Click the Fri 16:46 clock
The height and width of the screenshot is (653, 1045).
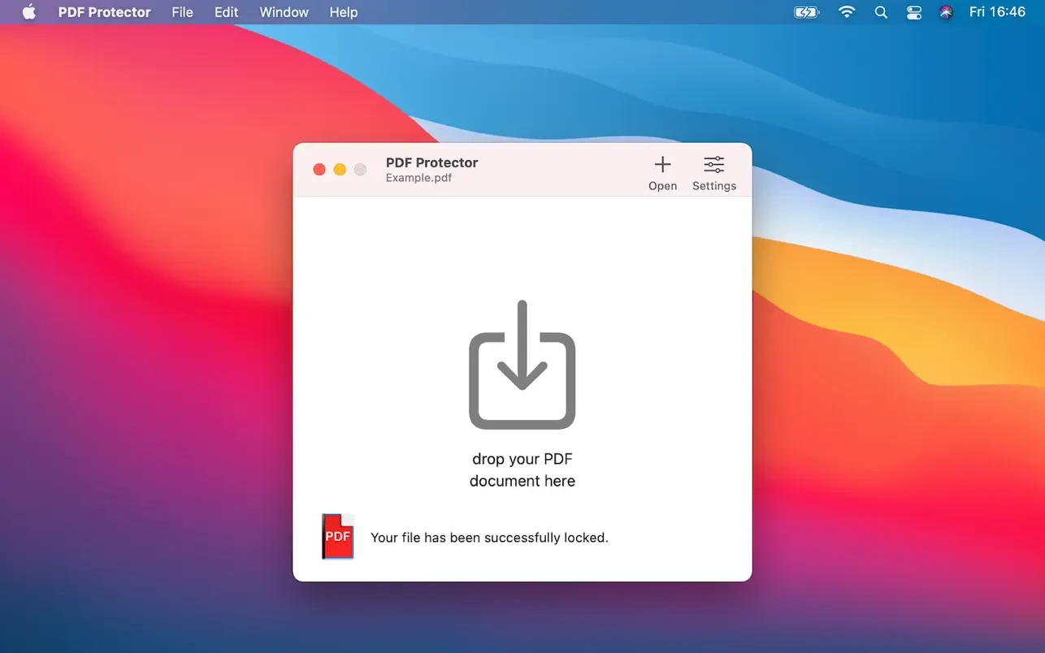pyautogui.click(x=997, y=12)
